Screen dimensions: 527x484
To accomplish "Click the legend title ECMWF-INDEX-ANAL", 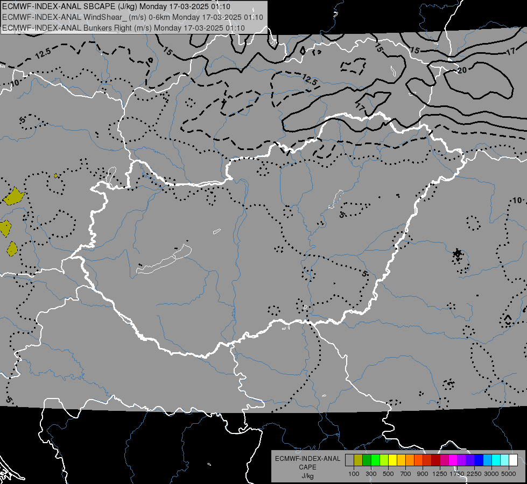I will 307,459.
